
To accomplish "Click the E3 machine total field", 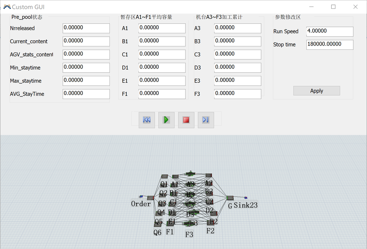I will (238, 81).
